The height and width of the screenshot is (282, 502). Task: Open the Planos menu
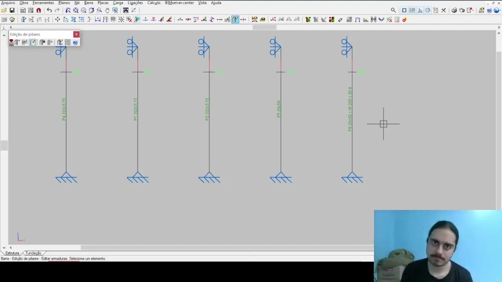point(64,3)
